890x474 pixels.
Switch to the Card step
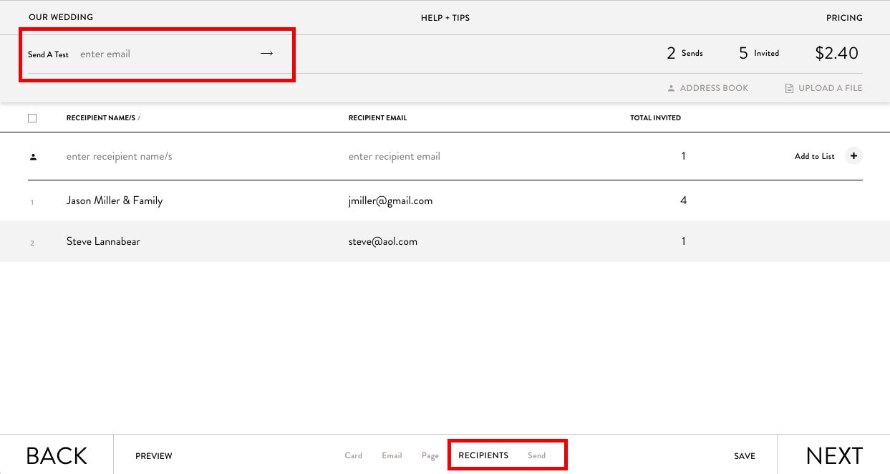(353, 455)
